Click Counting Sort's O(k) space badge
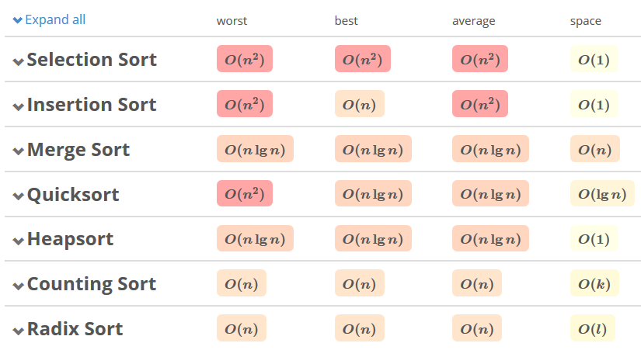This screenshot has width=641, height=357. click(594, 284)
